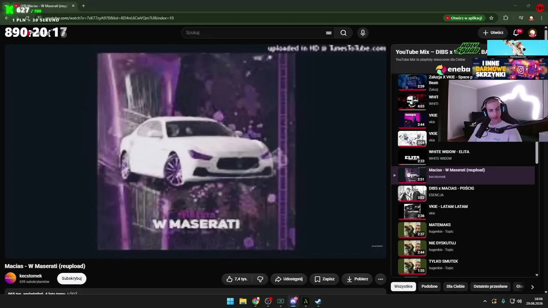Open MATEMAKS playlist thumbnail
The height and width of the screenshot is (308, 548).
click(412, 230)
